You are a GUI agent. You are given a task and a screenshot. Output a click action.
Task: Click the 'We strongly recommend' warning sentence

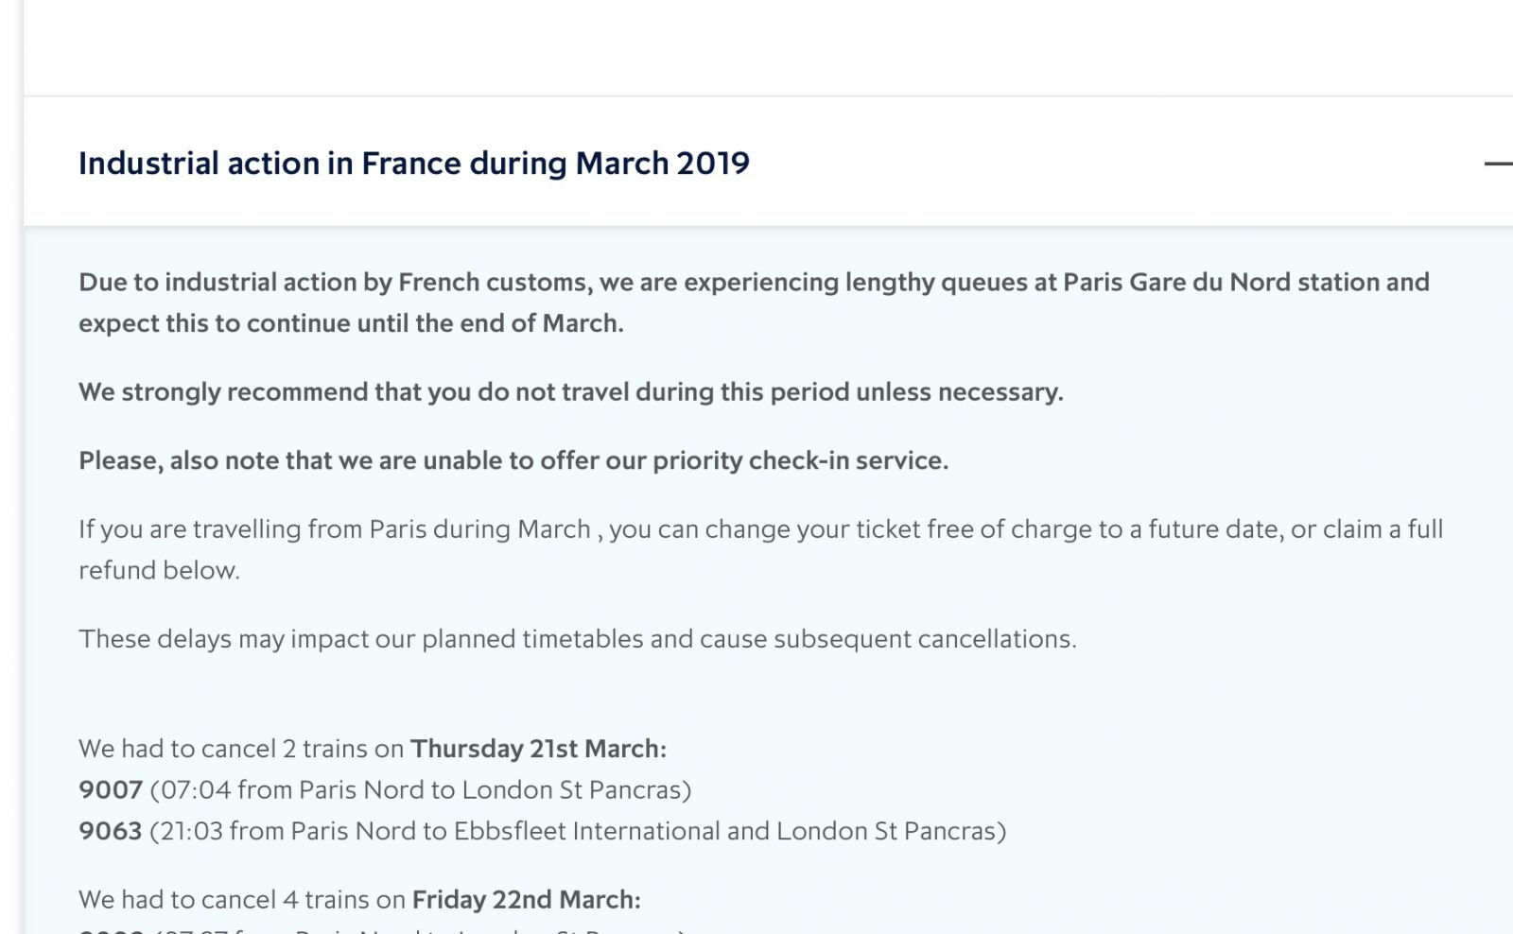pyautogui.click(x=570, y=392)
